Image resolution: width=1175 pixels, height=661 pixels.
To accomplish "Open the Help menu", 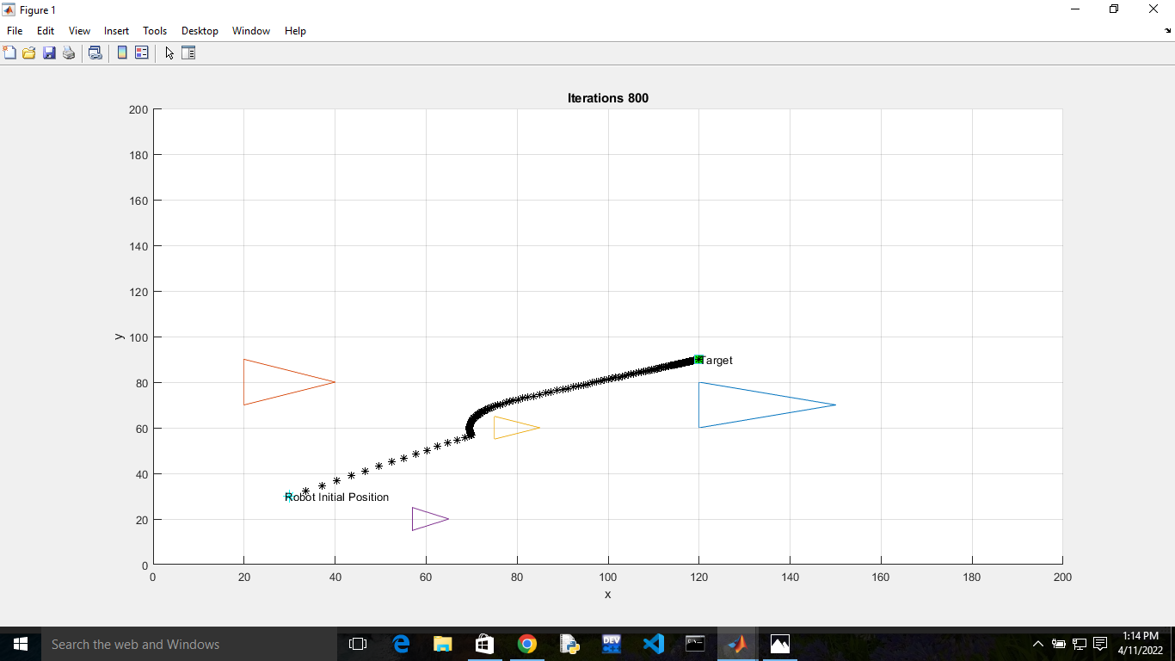I will 295,30.
